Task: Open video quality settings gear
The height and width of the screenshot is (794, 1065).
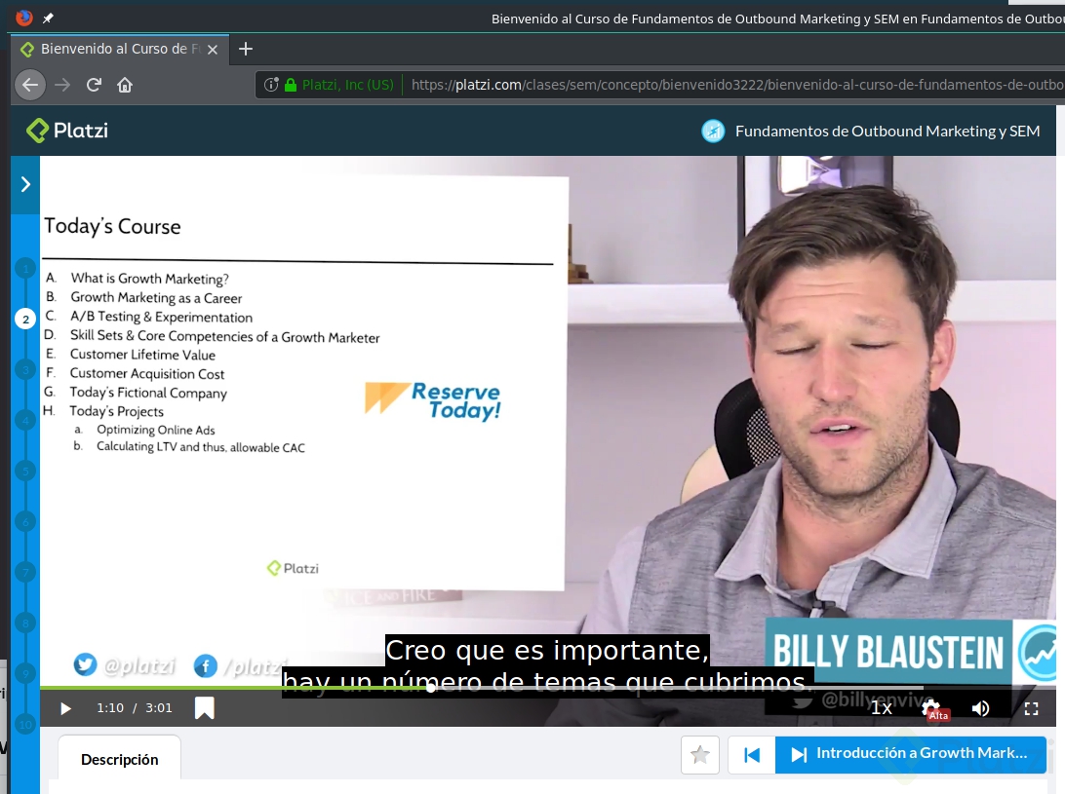Action: (933, 708)
